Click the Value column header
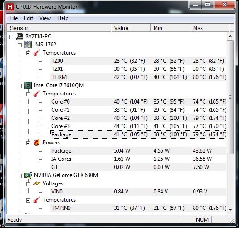This screenshot has width=239, height=228. [131, 28]
